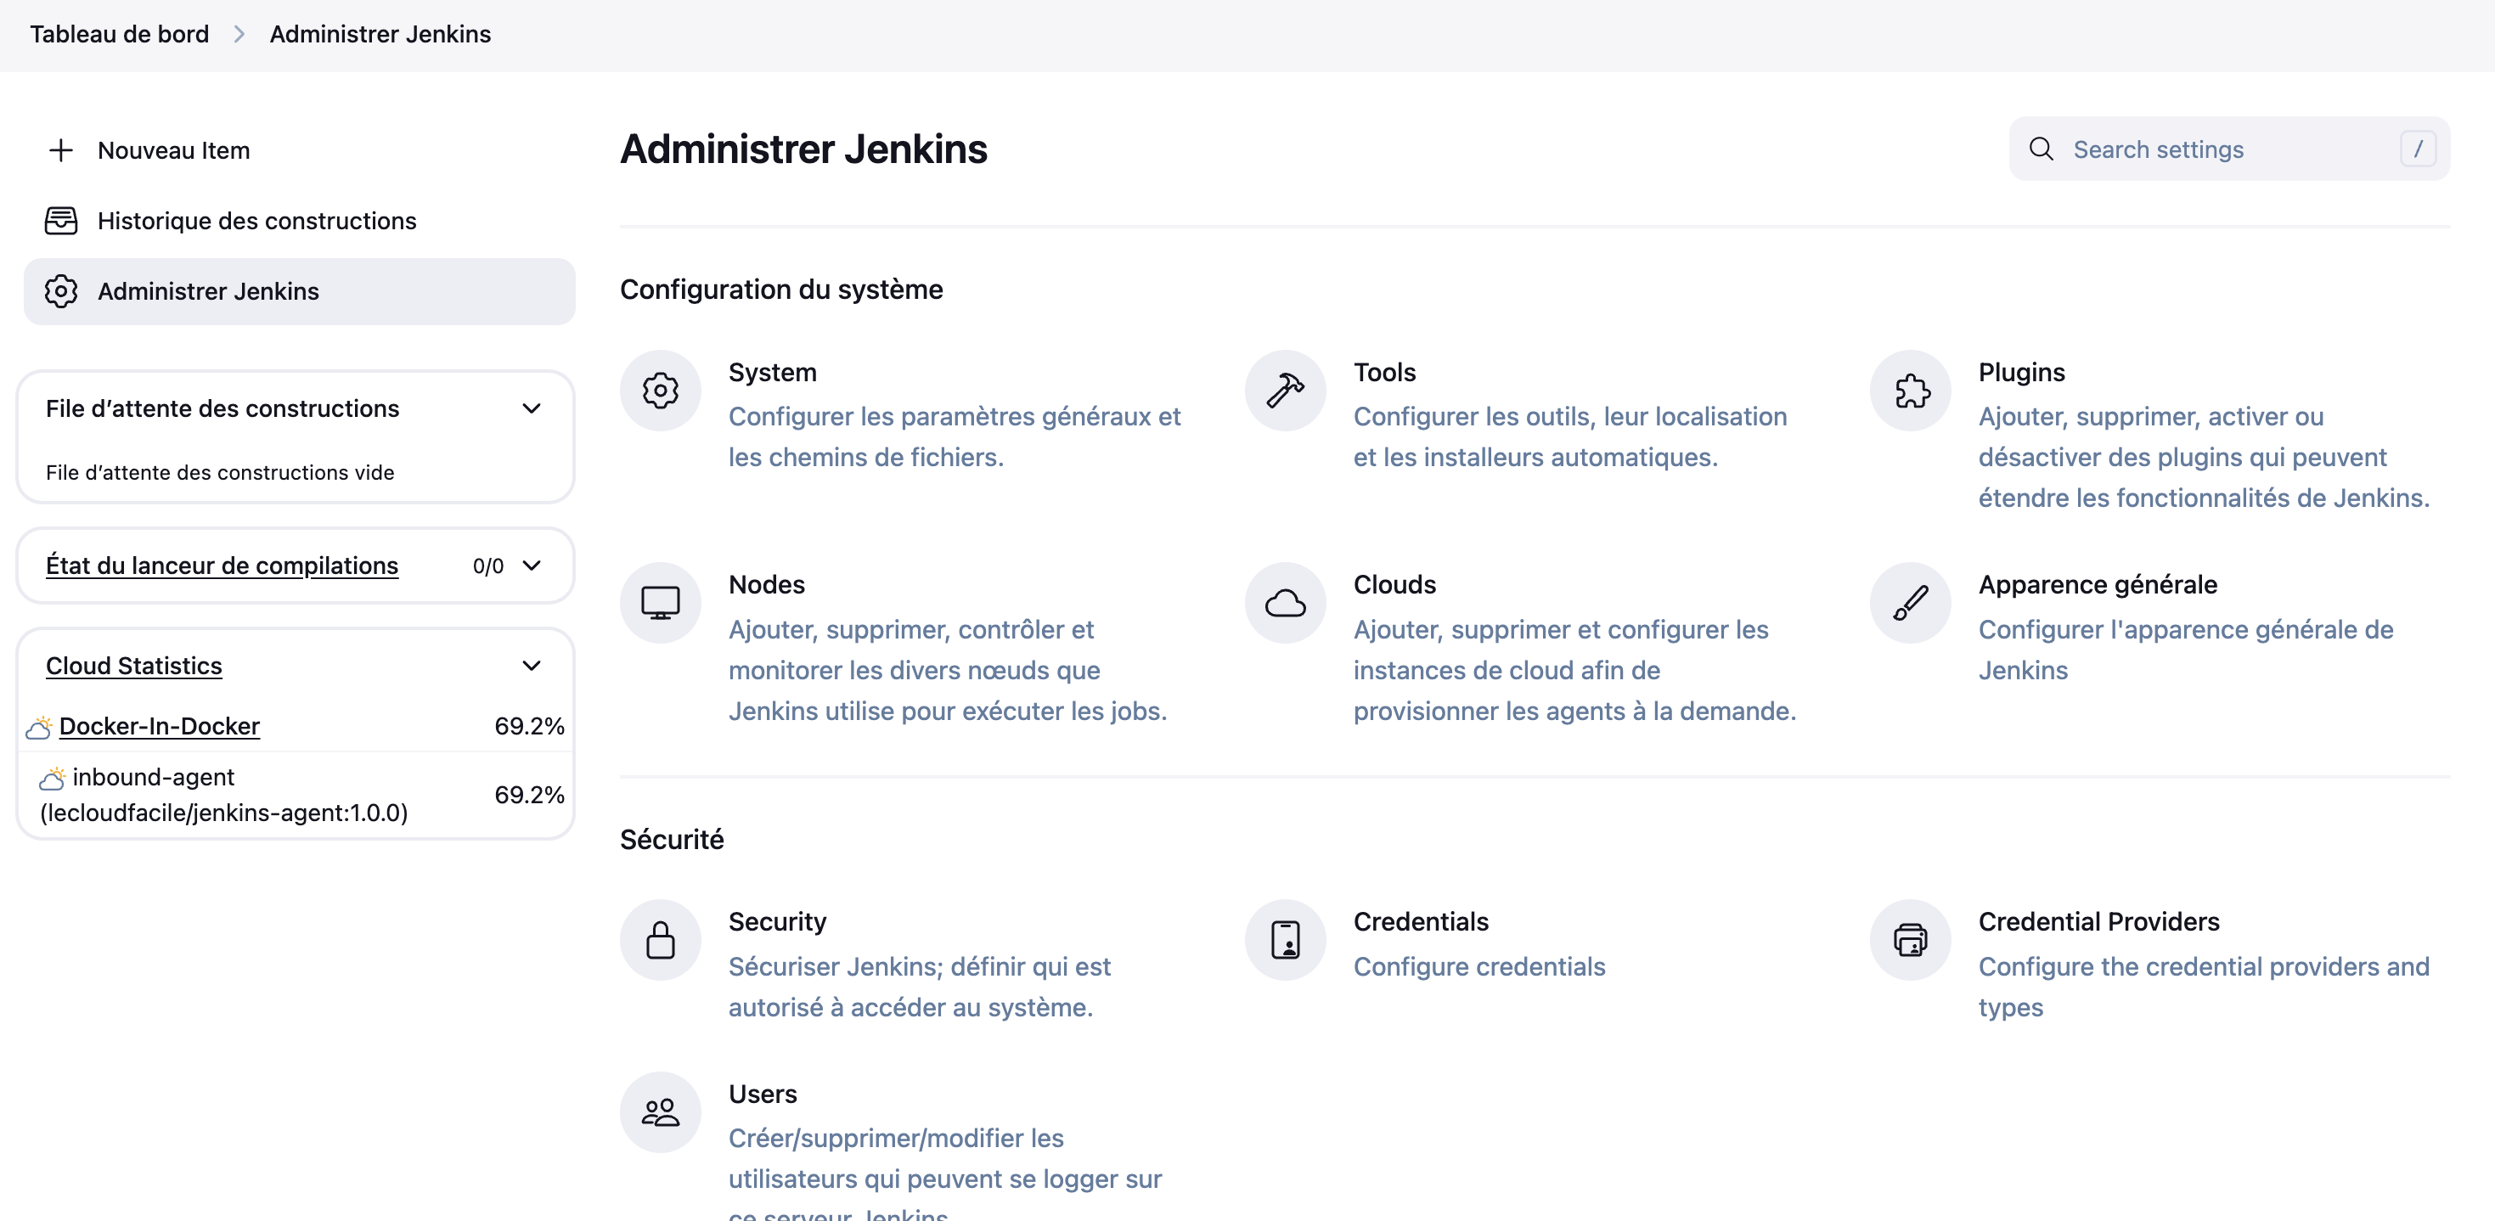Collapse the Cloud Statistics panel chevron
Image resolution: width=2495 pixels, height=1221 pixels.
click(531, 665)
